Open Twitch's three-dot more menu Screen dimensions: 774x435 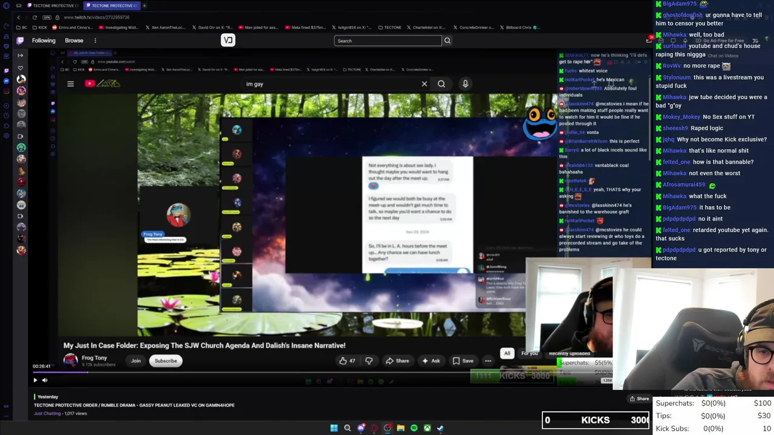[x=95, y=40]
